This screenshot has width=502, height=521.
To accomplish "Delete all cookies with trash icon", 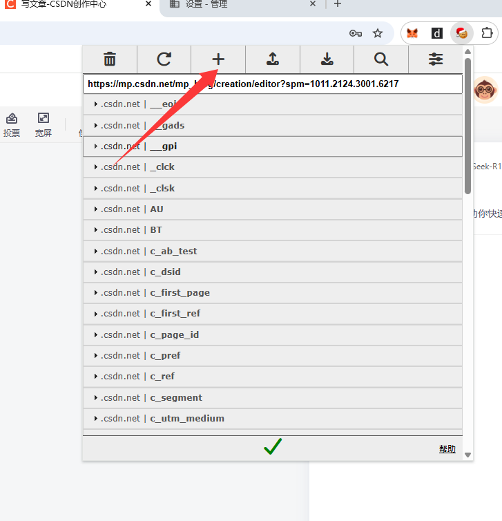I will (110, 59).
